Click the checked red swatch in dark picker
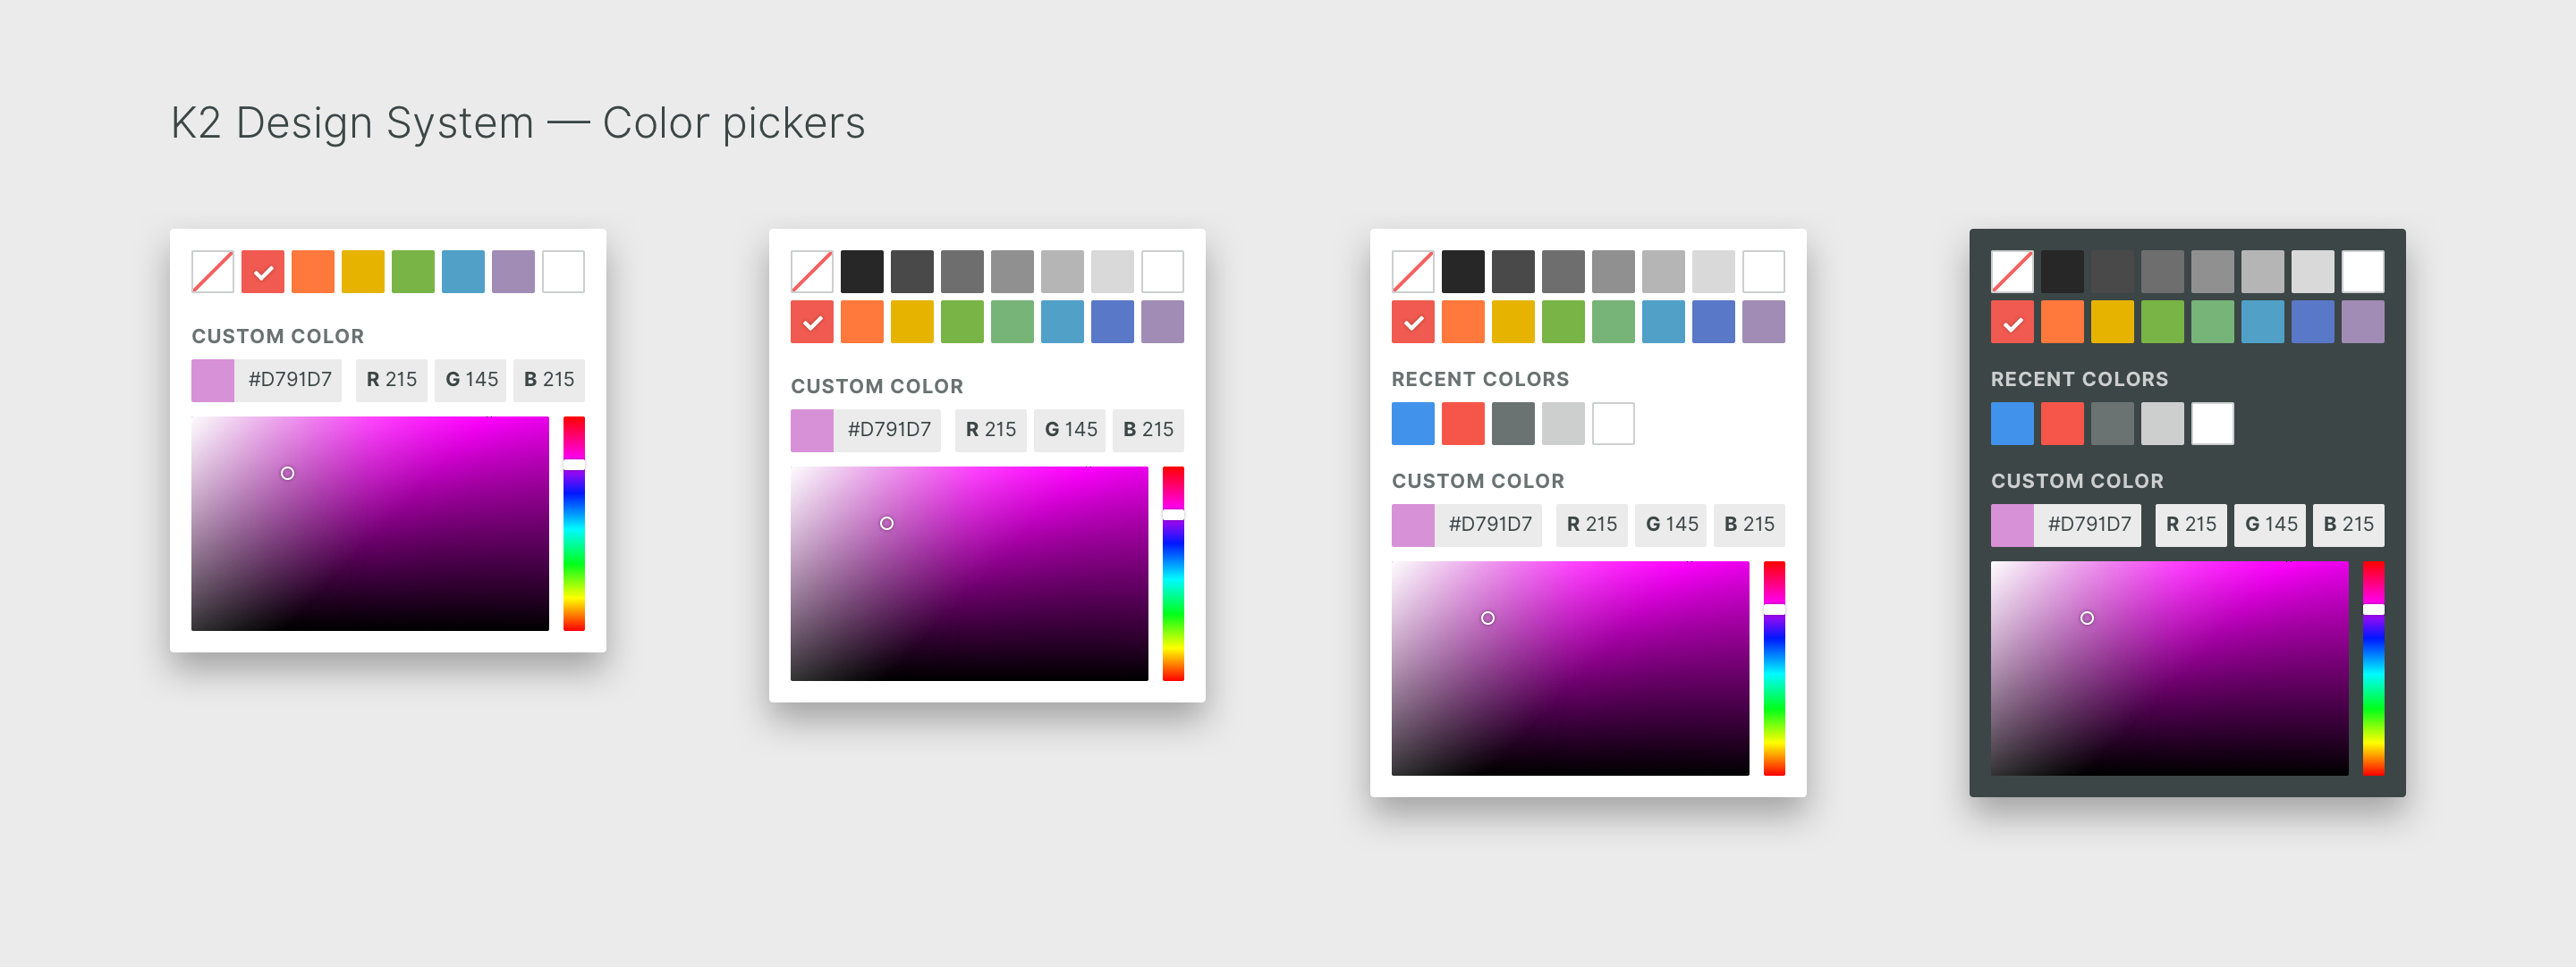 coord(2012,322)
